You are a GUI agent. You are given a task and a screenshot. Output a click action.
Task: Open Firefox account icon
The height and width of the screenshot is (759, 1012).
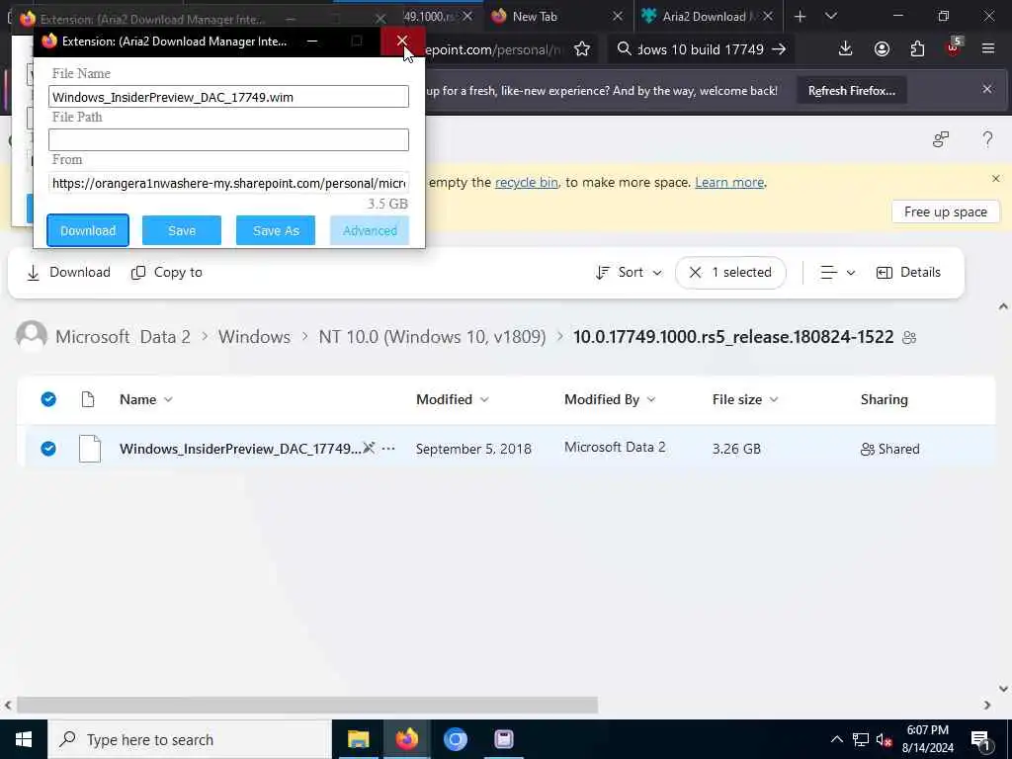click(882, 49)
